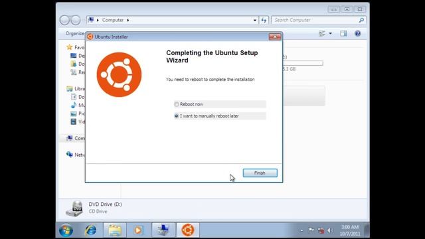Select Desktop in the navigation pane
This screenshot has height=239, width=425.
tap(78, 56)
